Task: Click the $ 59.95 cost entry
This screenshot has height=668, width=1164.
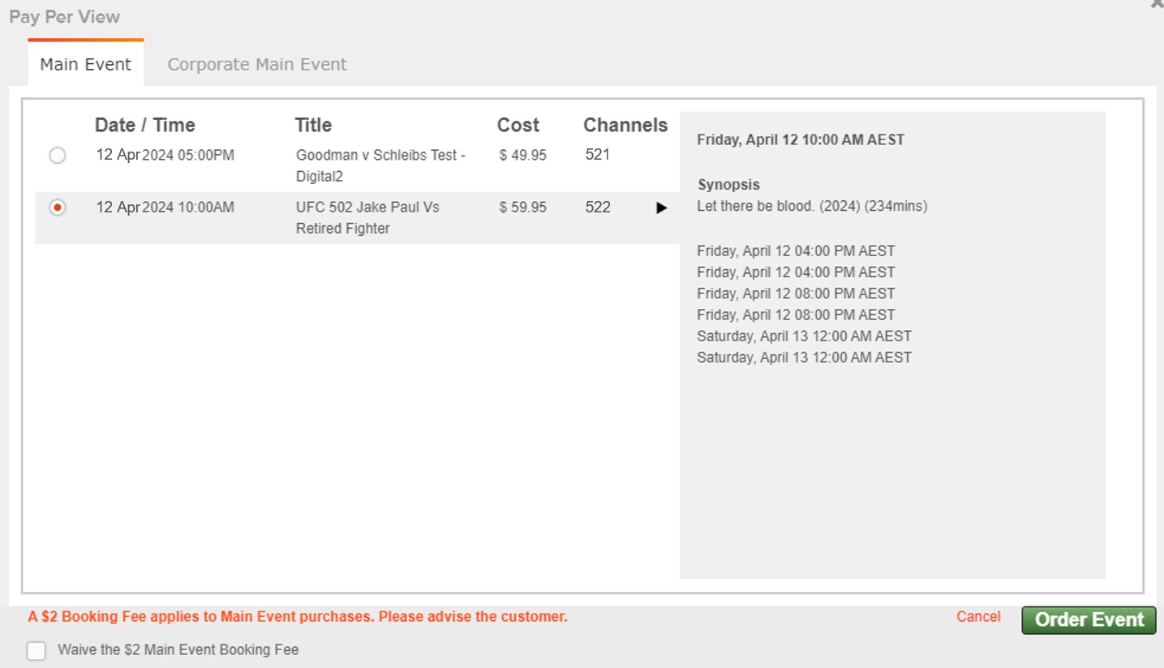Action: 523,208
